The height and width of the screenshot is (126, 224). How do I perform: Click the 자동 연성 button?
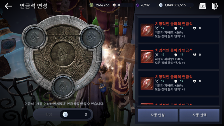point(158,115)
